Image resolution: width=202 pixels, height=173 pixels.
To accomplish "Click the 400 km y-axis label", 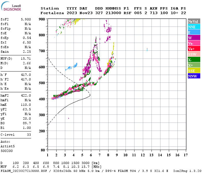I will 42,99.
